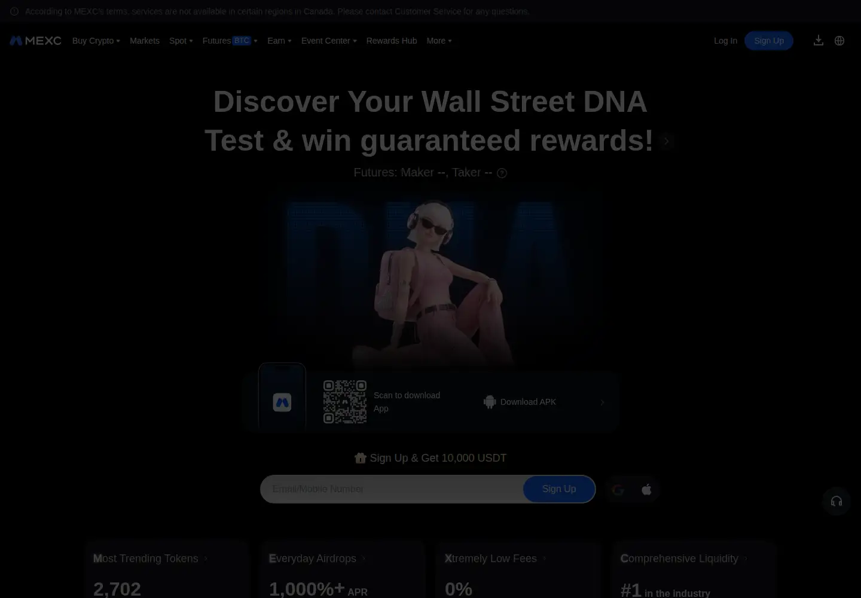This screenshot has width=861, height=598.
Task: Sign up with Apple icon
Action: pos(646,490)
